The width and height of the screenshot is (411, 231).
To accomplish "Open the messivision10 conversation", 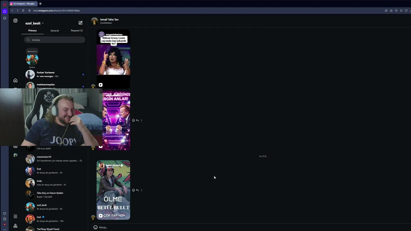I will 55,158.
